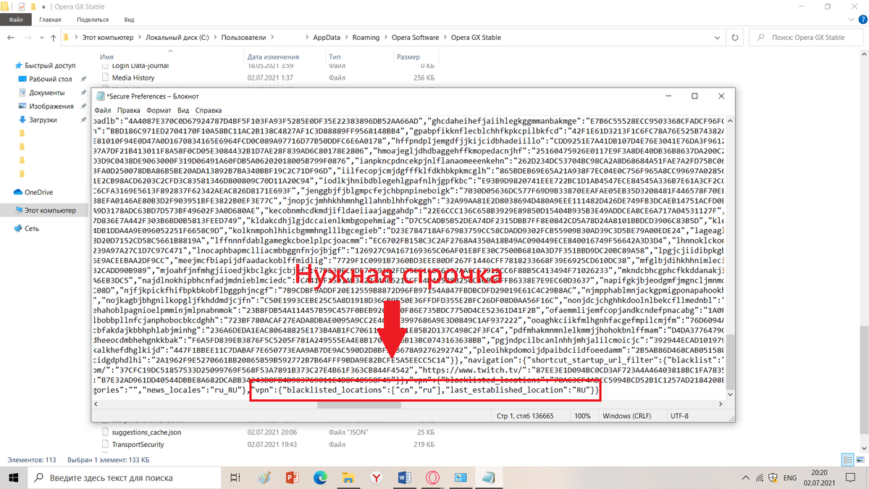The width and height of the screenshot is (869, 489).
Task: Refresh the Opera GX Stable folder
Action: coord(735,38)
